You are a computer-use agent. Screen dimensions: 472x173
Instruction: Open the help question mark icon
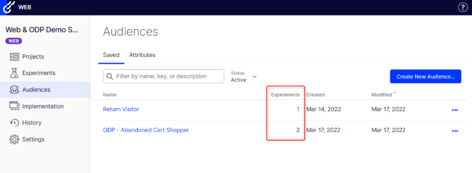click(462, 7)
